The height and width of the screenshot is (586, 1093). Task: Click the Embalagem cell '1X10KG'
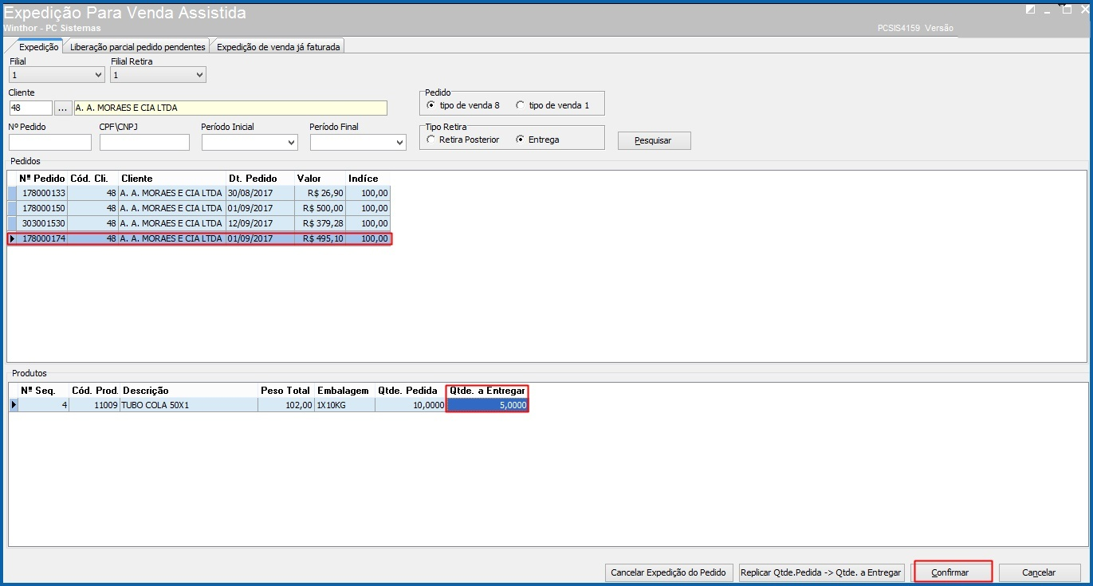(344, 405)
